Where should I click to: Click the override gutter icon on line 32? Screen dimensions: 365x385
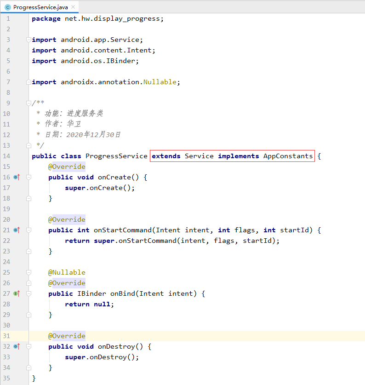tap(17, 346)
